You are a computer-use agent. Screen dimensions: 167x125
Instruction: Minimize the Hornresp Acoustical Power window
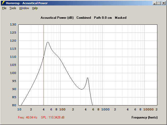[x=154, y=3]
